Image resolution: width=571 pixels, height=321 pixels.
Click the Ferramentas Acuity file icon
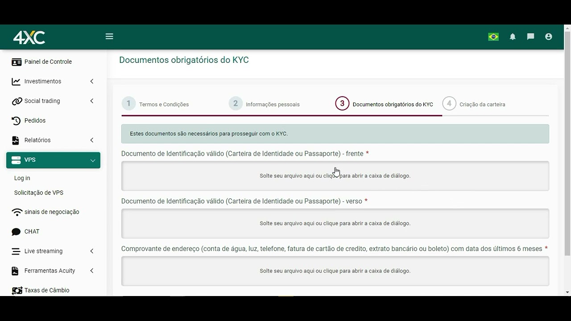pyautogui.click(x=15, y=271)
